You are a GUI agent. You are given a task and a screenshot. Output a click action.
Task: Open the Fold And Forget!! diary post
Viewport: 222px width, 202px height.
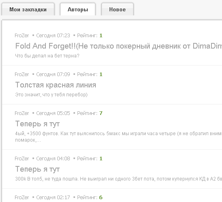tap(119, 46)
